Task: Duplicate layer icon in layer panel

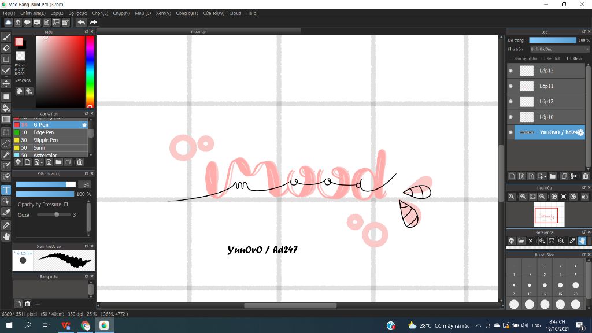Action: coord(564,176)
